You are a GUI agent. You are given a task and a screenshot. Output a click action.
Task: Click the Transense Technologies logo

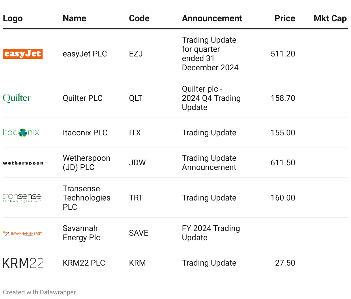coord(22,198)
